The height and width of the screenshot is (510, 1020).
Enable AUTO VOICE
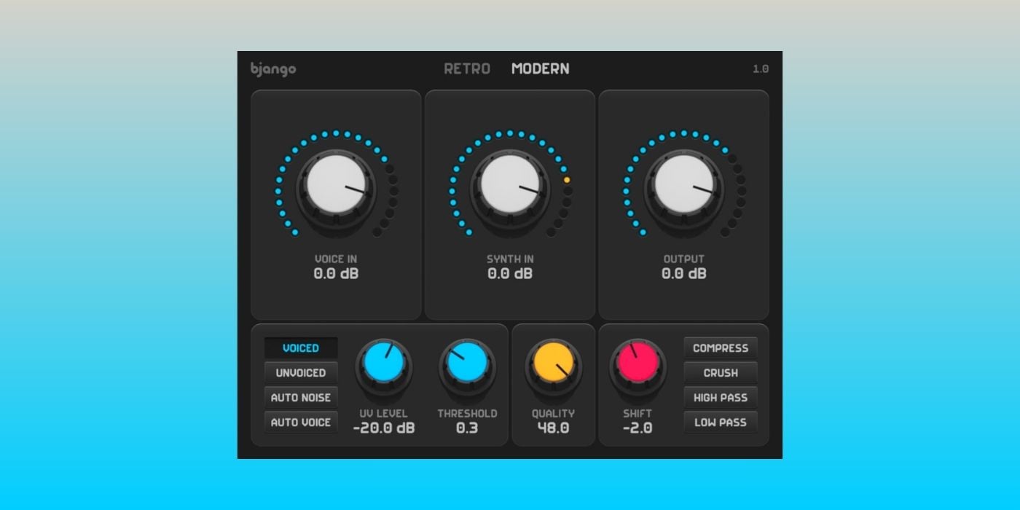301,423
